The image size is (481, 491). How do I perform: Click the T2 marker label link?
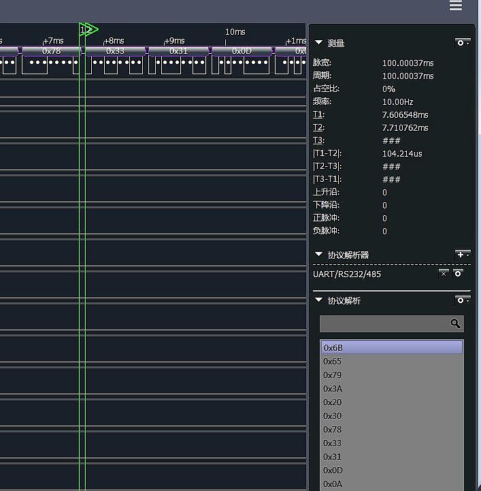[318, 128]
